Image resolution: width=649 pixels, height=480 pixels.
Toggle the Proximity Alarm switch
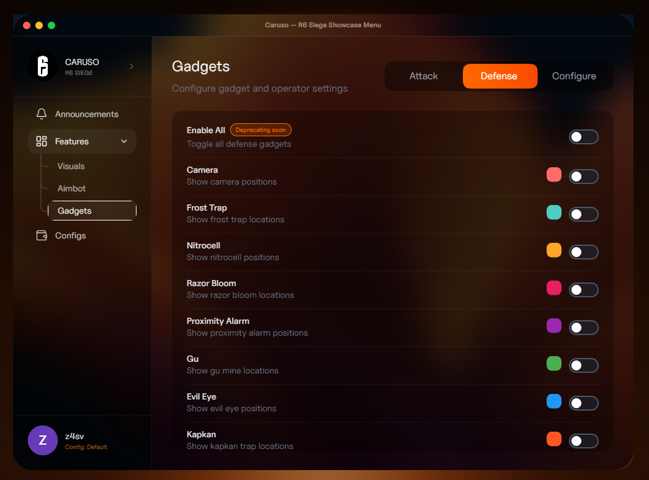coord(584,328)
